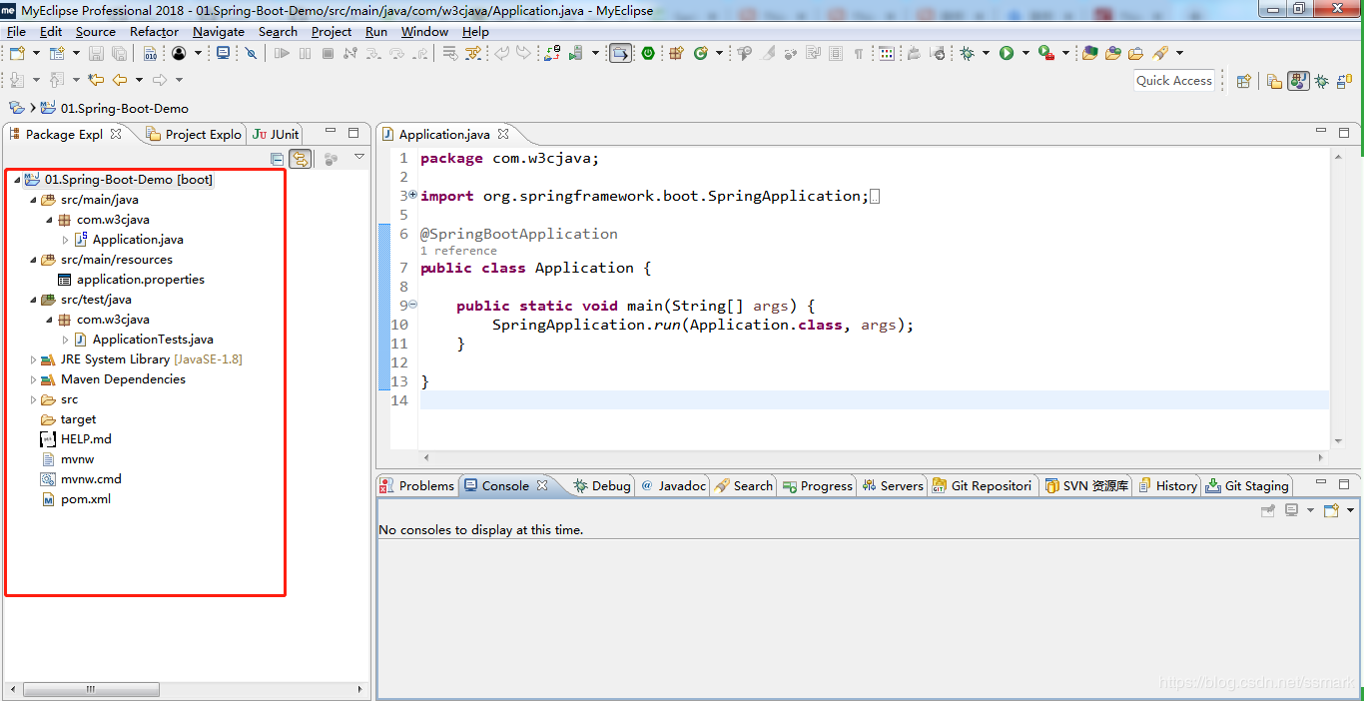Click the yellow Back arrow navigation icon

[120, 80]
